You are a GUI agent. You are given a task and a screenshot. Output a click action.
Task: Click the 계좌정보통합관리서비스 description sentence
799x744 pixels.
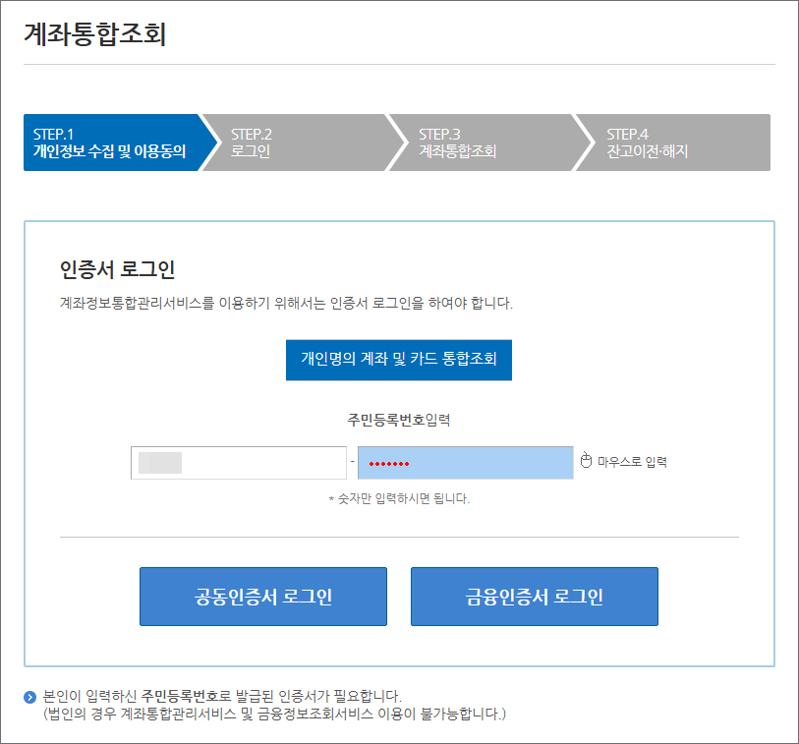pyautogui.click(x=286, y=303)
